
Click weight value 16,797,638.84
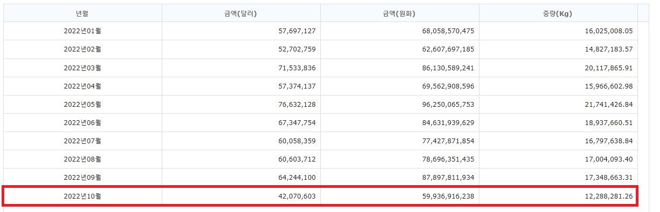click(x=609, y=141)
